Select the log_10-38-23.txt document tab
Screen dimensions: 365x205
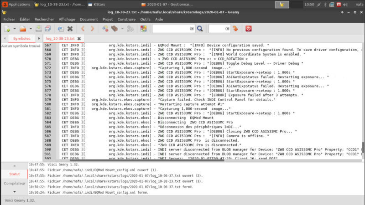tap(60, 38)
